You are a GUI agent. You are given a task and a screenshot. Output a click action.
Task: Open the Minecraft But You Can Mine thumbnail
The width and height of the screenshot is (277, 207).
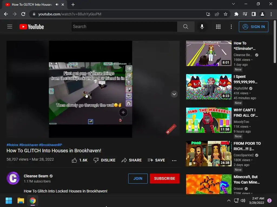(x=209, y=184)
